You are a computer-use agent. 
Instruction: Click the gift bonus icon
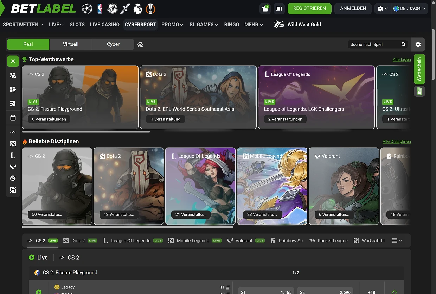(x=265, y=8)
